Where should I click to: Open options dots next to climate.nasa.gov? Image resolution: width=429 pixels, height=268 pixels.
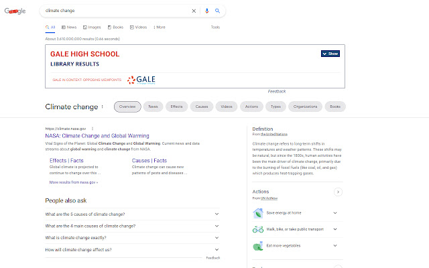92,128
